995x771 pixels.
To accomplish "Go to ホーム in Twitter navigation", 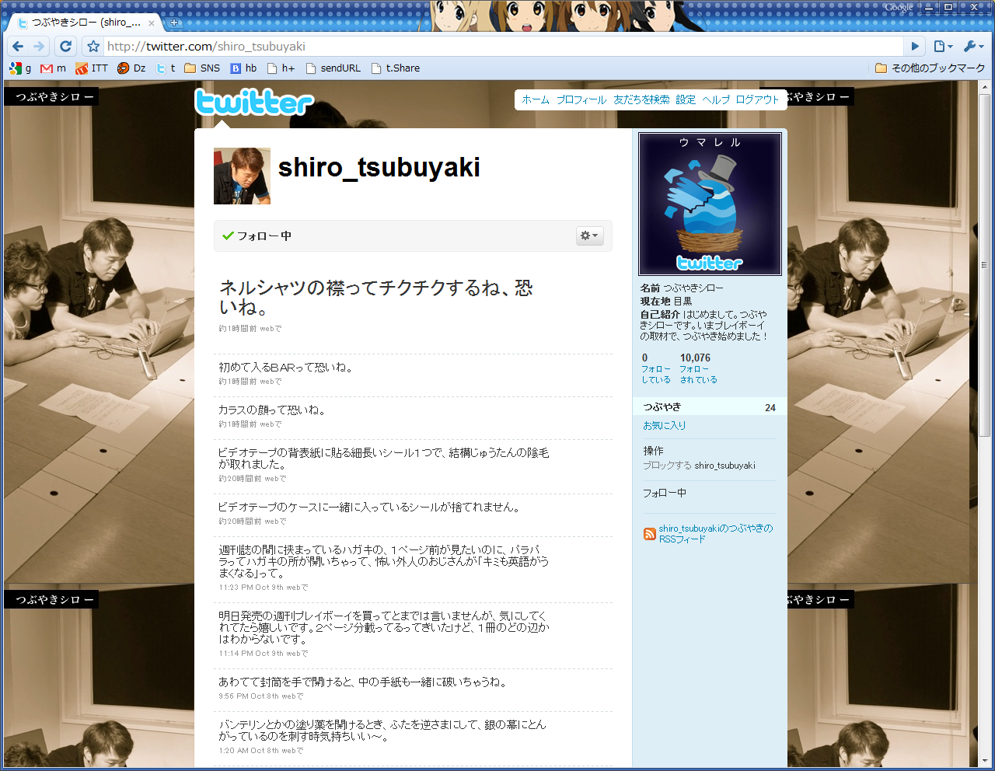I will pos(536,99).
